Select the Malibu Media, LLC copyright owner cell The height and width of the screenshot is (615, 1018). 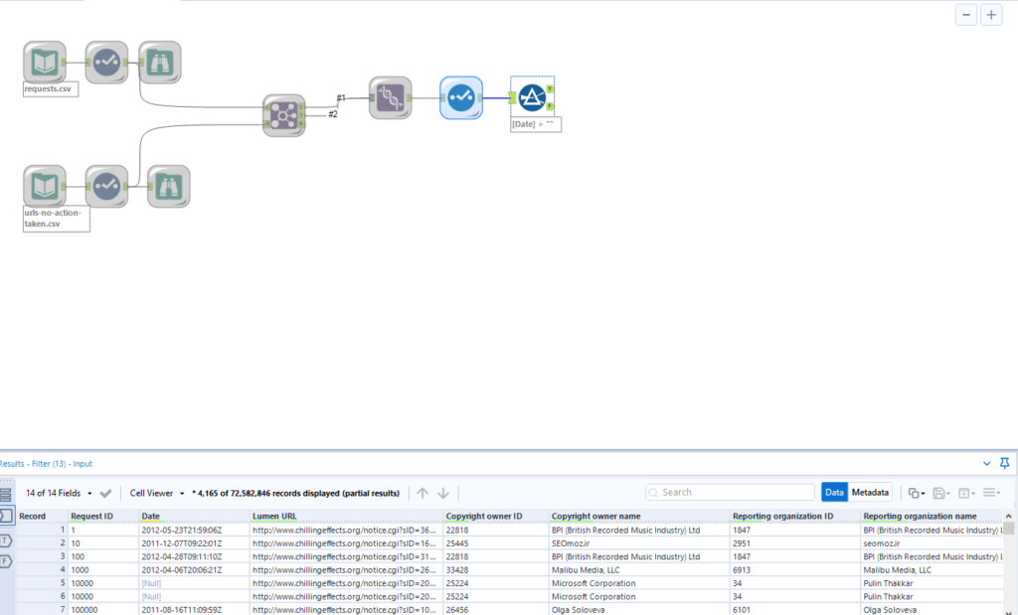pyautogui.click(x=639, y=570)
